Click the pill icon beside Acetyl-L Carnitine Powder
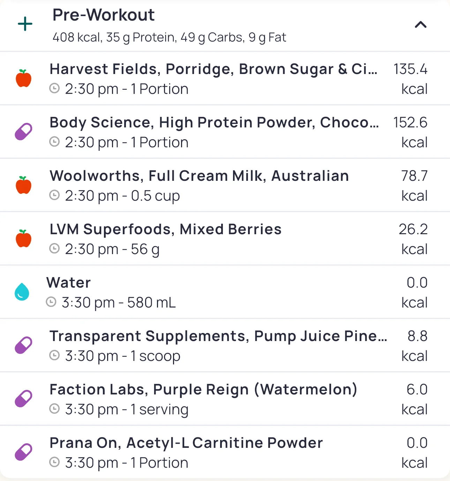The height and width of the screenshot is (481, 450). pos(24,452)
